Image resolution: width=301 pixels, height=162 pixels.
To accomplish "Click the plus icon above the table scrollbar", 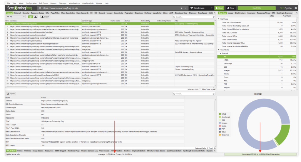I will click(x=215, y=21).
